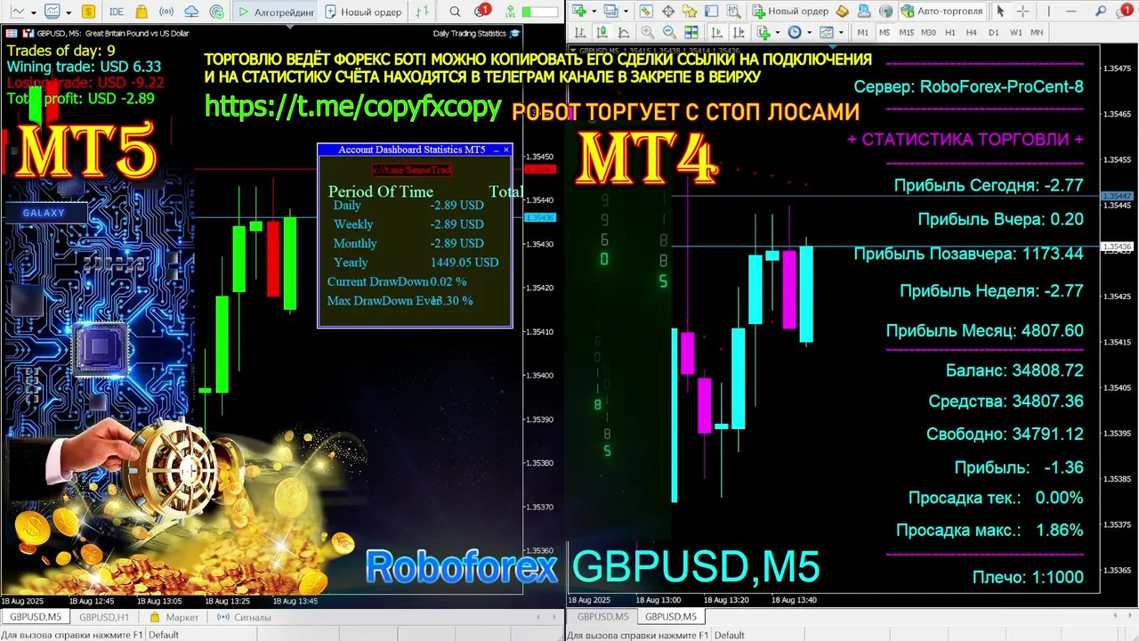This screenshot has width=1139, height=641.
Task: Switch MT4 chart to candlesticks
Action: pos(602,32)
